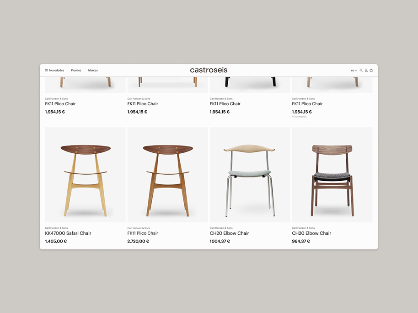The image size is (418, 313).
Task: View the FK11 Plico Chair priced 2.720,00 € image
Action: point(168,175)
